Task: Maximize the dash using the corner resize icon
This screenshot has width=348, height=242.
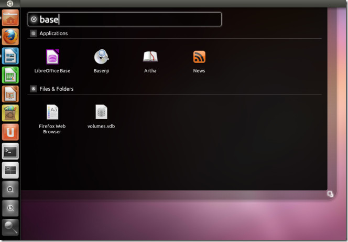Action: pyautogui.click(x=330, y=194)
